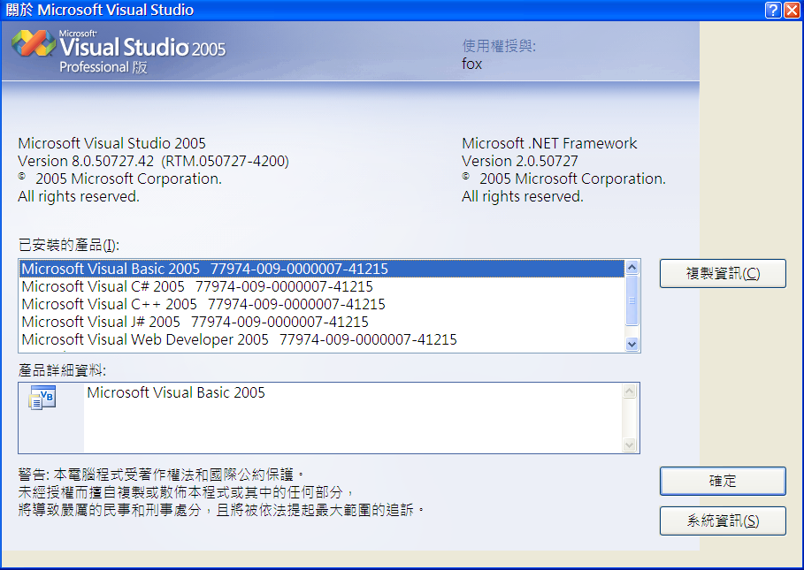Click product details scroll down arrow
Screen dimensions: 804x570
pos(629,445)
